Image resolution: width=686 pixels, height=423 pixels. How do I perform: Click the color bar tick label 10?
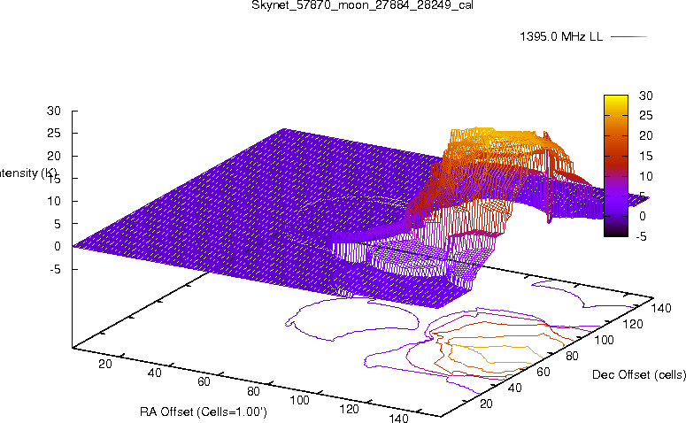[x=646, y=176]
